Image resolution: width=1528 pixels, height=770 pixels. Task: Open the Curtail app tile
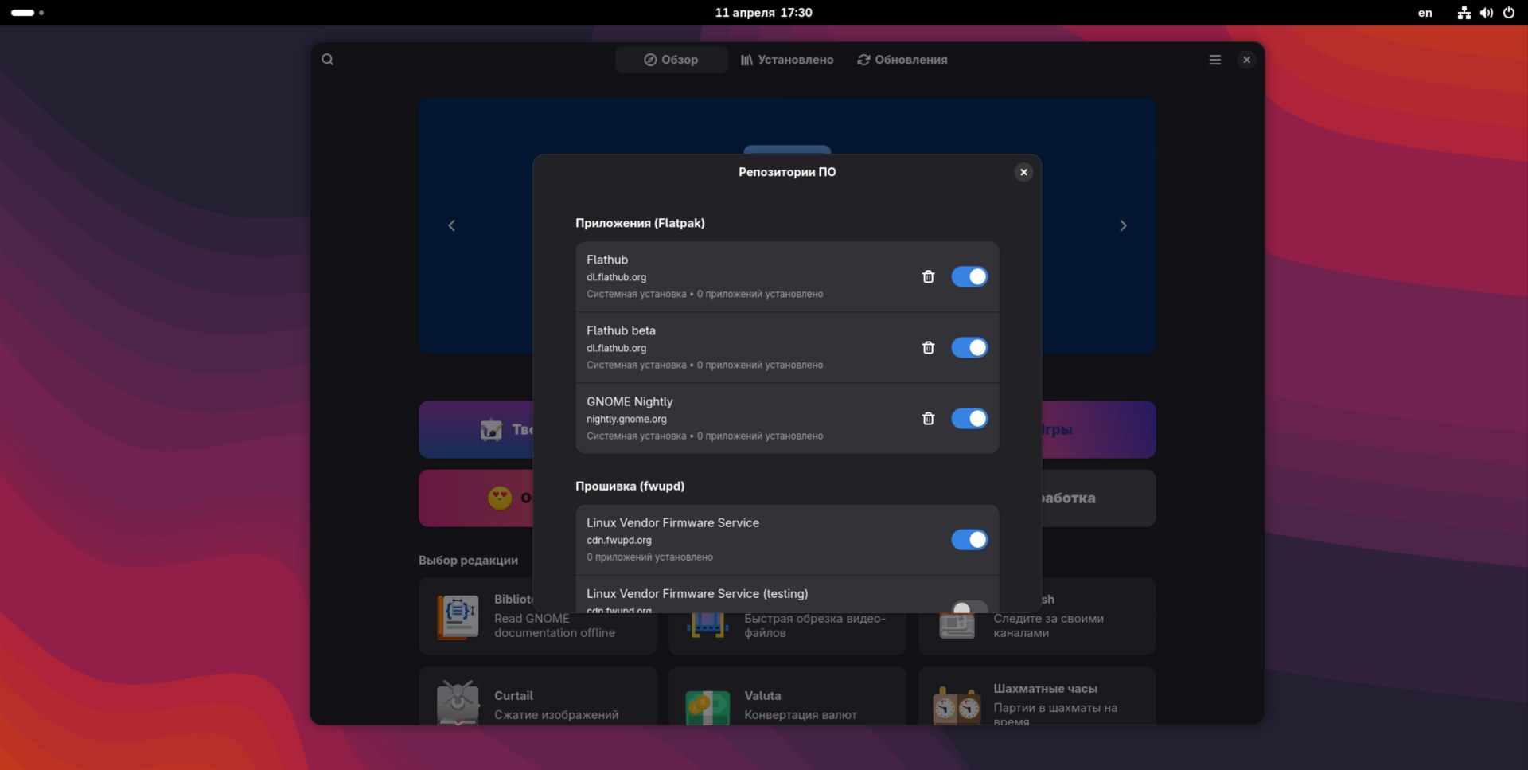coord(538,701)
